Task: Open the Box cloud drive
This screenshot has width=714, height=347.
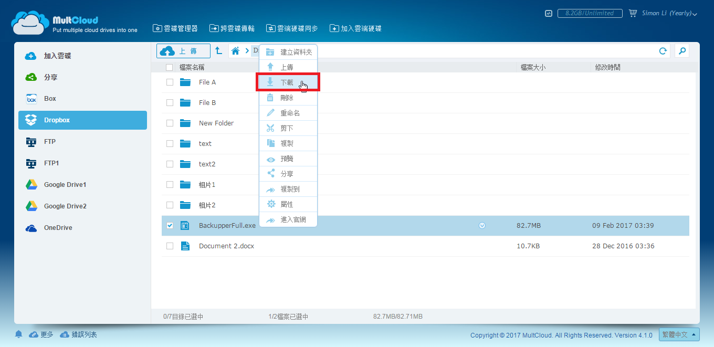Action: (x=82, y=99)
